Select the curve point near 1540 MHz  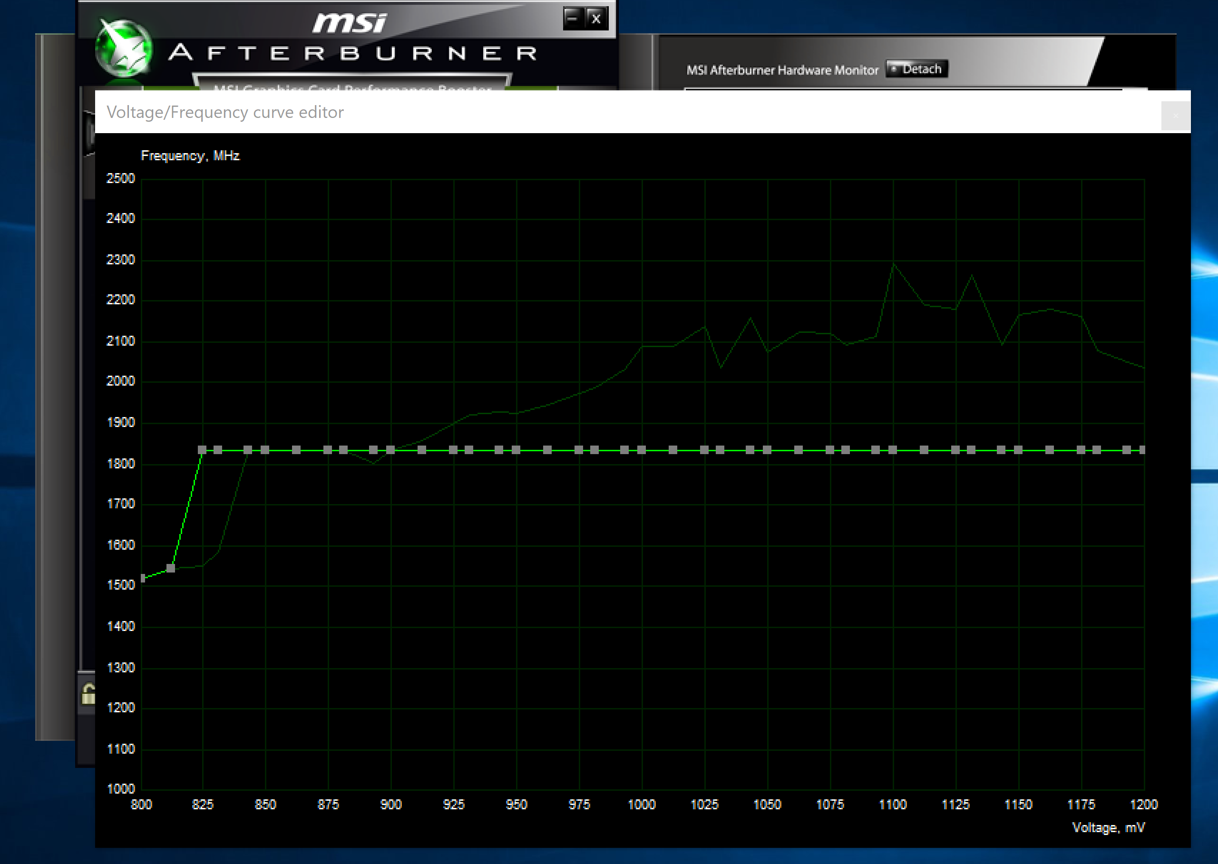171,568
